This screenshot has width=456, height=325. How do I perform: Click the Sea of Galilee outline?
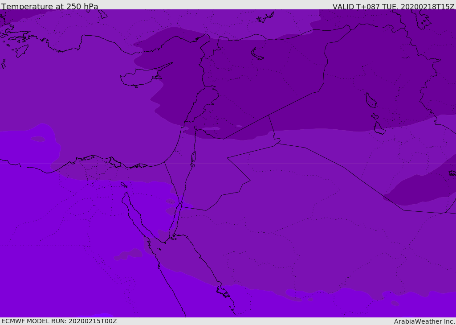pyautogui.click(x=195, y=128)
